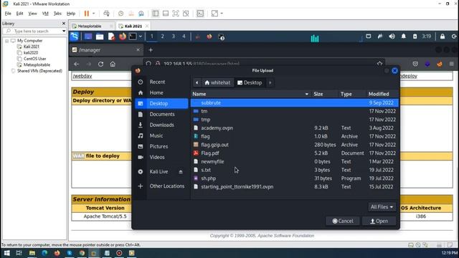
Task: Open the Library search dropdown arrow
Action: pyautogui.click(x=64, y=31)
